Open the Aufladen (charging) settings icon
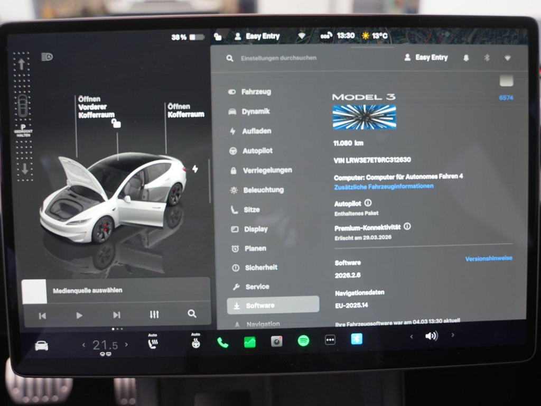 coord(232,131)
